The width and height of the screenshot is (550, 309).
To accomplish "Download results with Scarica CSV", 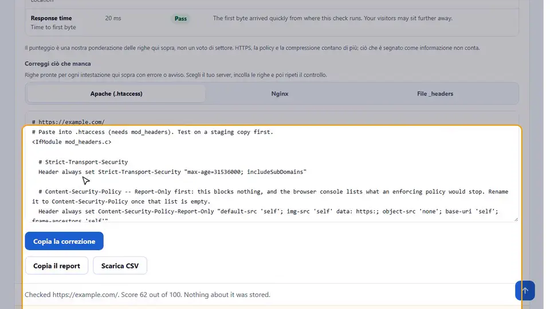I will tap(120, 266).
